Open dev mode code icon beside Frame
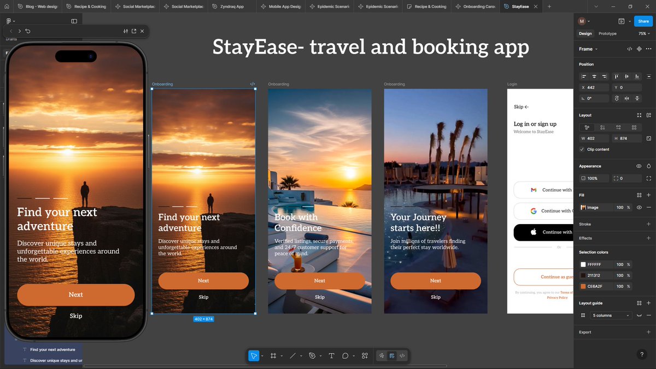Viewport: 656px width, 369px height. pyautogui.click(x=630, y=49)
